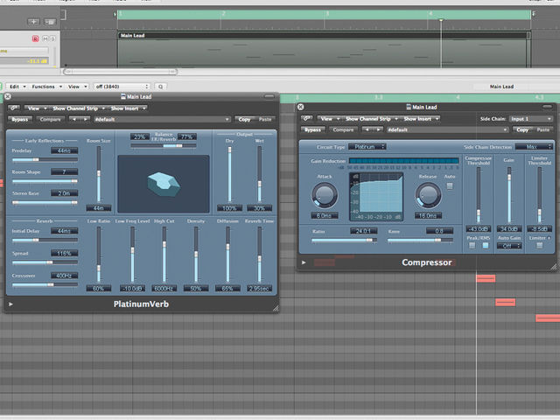Click the pill button in Compressor title bar
This screenshot has width=560, height=420.
pyautogui.click(x=547, y=107)
